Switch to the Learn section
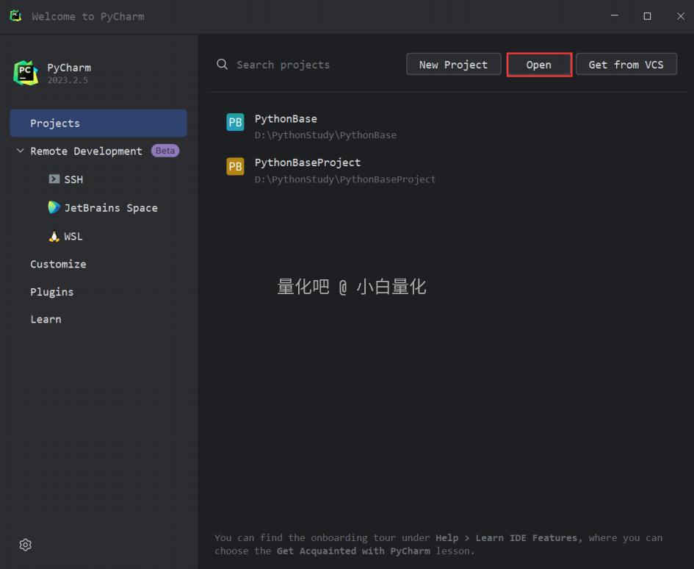694x569 pixels. pyautogui.click(x=46, y=319)
